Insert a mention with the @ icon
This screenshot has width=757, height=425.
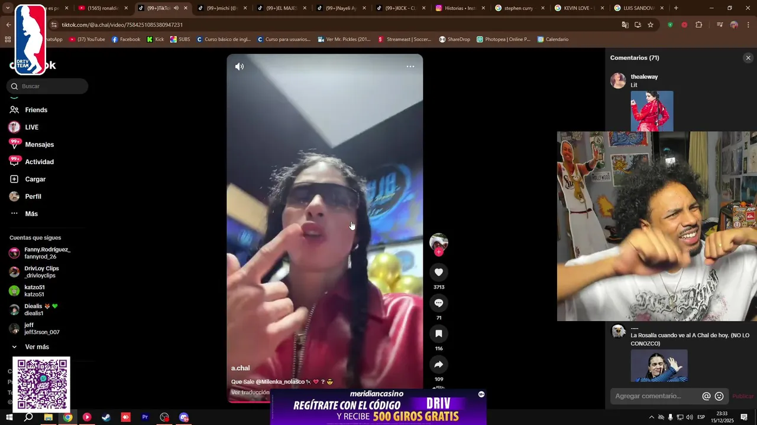(706, 396)
